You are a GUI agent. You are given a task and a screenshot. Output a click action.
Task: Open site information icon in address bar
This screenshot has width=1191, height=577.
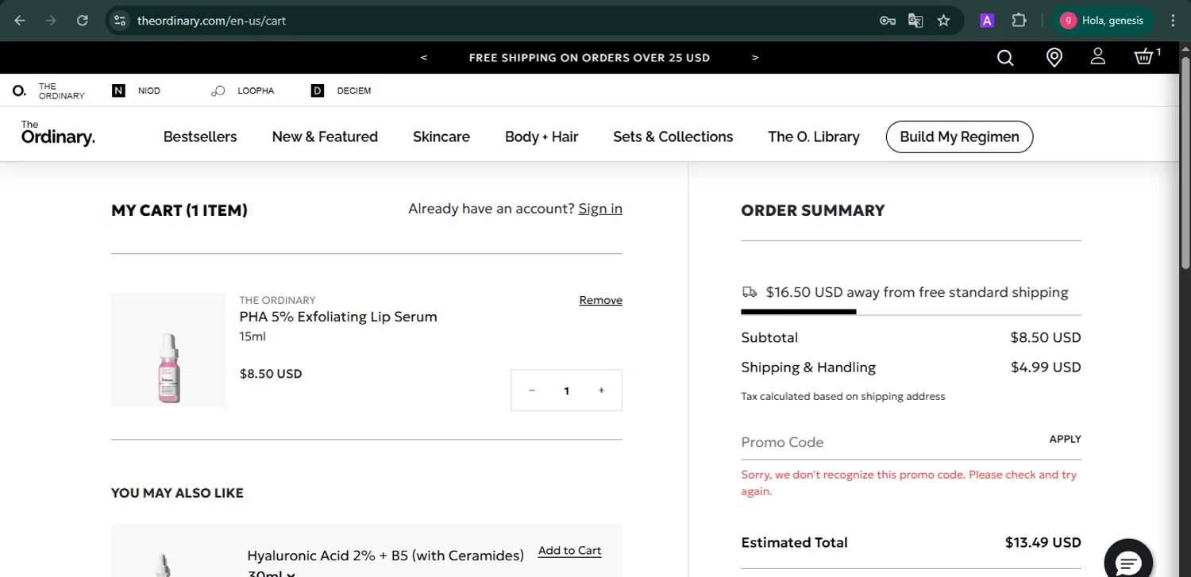click(120, 21)
